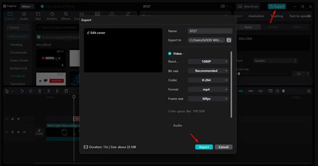Click the zoom out icon in timeline
The width and height of the screenshot is (318, 166).
(277, 91)
